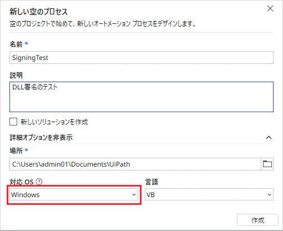The height and width of the screenshot is (231, 283).
Task: Open the 対応 OS Windows dropdown
Action: (x=74, y=194)
